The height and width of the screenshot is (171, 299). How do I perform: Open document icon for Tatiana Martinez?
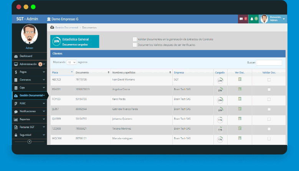(240, 128)
